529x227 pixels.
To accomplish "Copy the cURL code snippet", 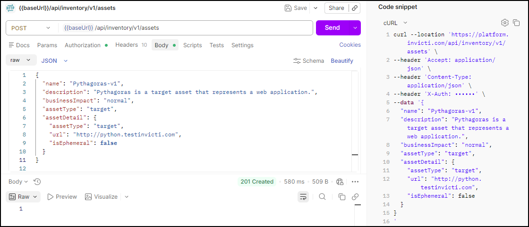I will click(x=516, y=23).
